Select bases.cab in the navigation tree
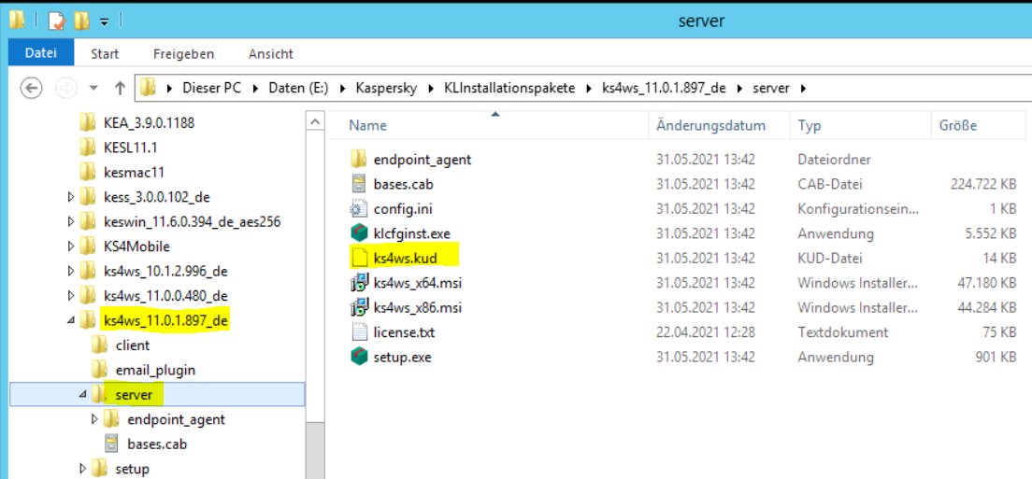The width and height of the screenshot is (1032, 479). (x=157, y=444)
